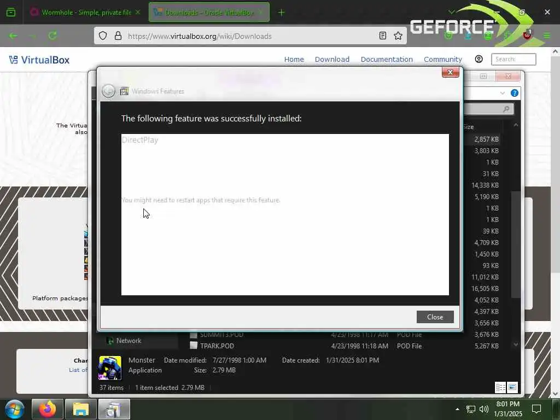
Task: Click the 2,857 KB size cell
Action: pyautogui.click(x=486, y=139)
